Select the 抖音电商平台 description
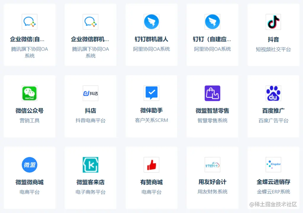303x213 pixels. tap(90, 121)
